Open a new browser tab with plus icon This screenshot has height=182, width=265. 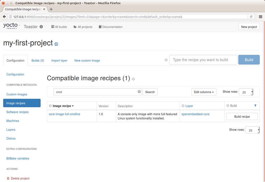click(51, 9)
